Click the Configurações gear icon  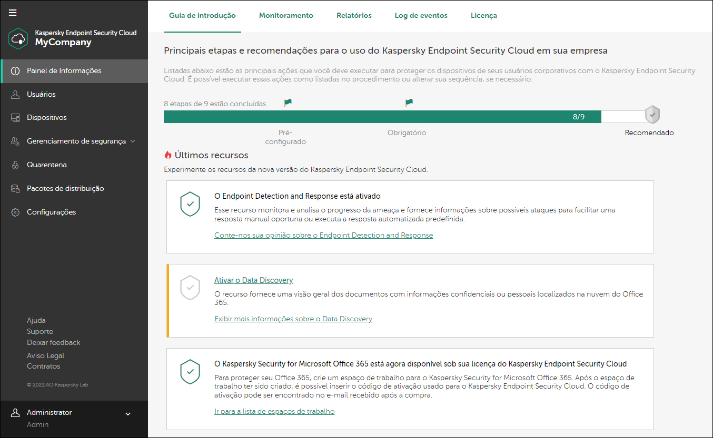(x=15, y=212)
